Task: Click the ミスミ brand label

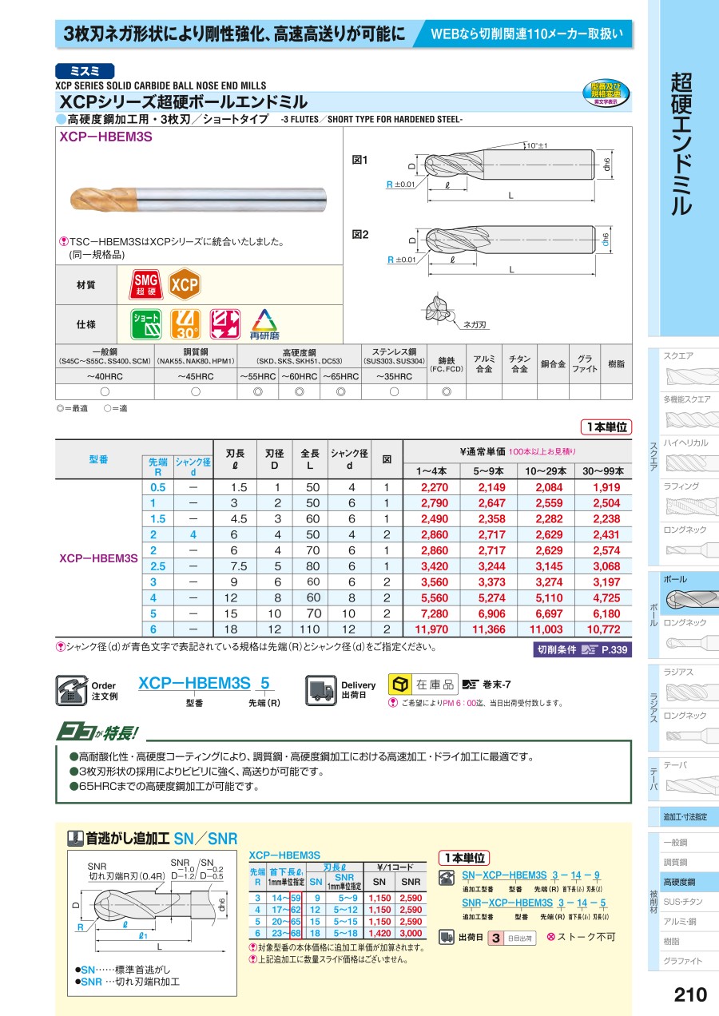Action: [85, 71]
